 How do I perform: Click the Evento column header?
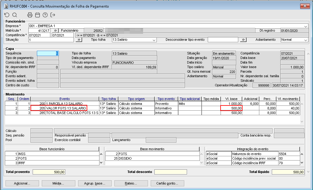(x=65, y=99)
